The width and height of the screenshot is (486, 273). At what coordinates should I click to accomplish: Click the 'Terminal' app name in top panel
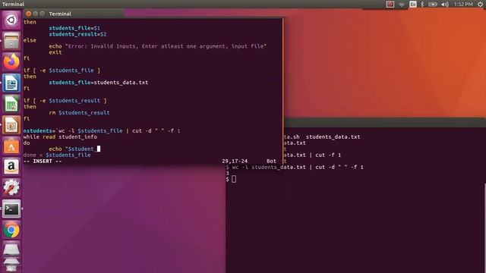(13, 4)
